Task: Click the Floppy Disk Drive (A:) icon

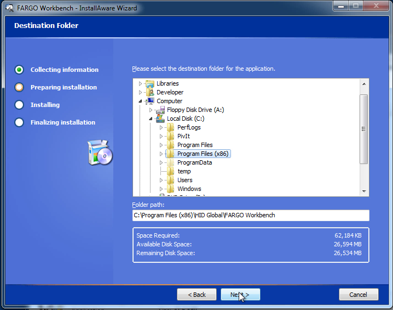Action: click(160, 110)
